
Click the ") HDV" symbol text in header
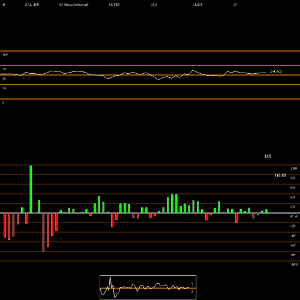tap(197, 5)
